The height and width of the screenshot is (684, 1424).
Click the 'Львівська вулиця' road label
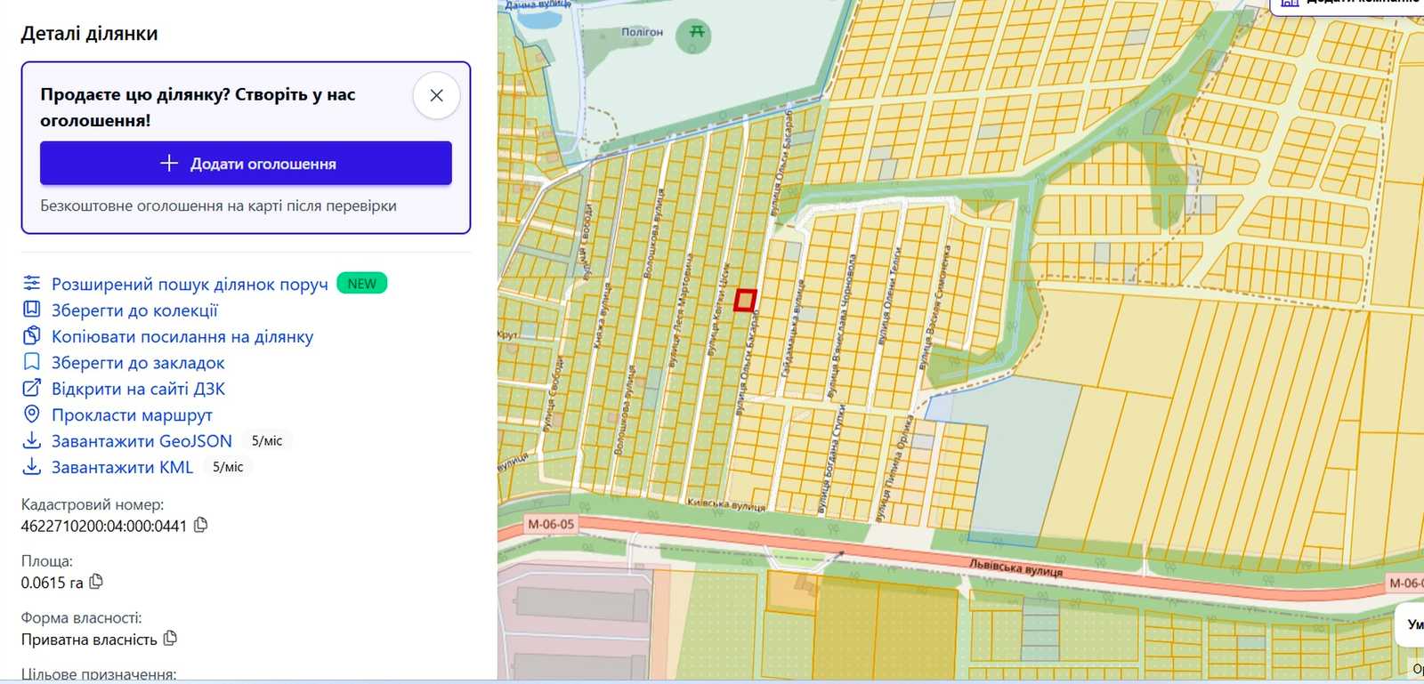click(1015, 567)
